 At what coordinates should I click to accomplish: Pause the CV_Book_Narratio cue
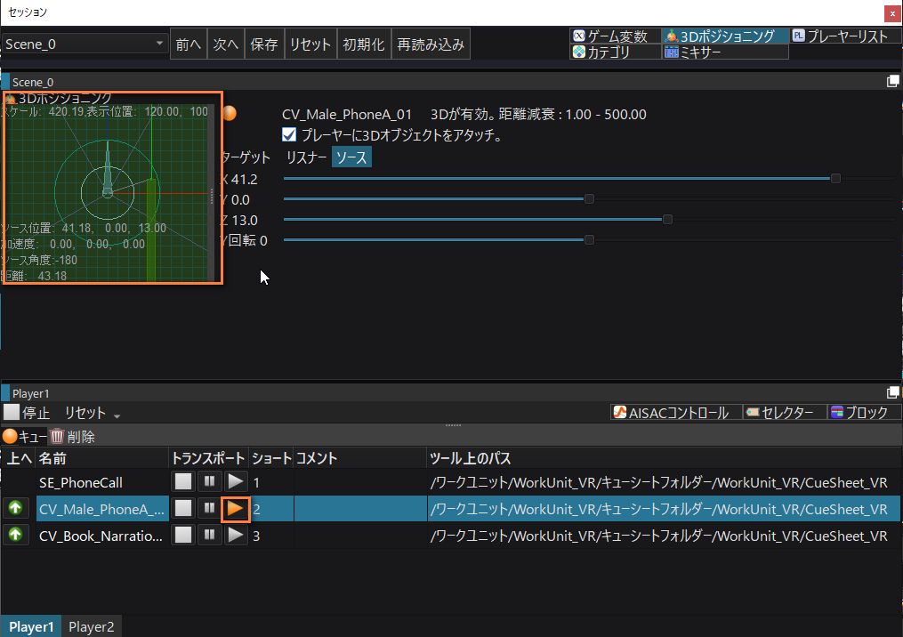pos(210,535)
